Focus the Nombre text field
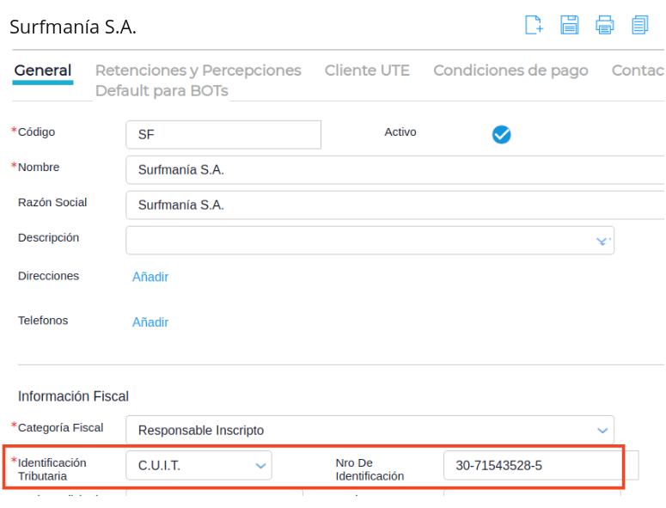The height and width of the screenshot is (508, 666). (x=395, y=170)
